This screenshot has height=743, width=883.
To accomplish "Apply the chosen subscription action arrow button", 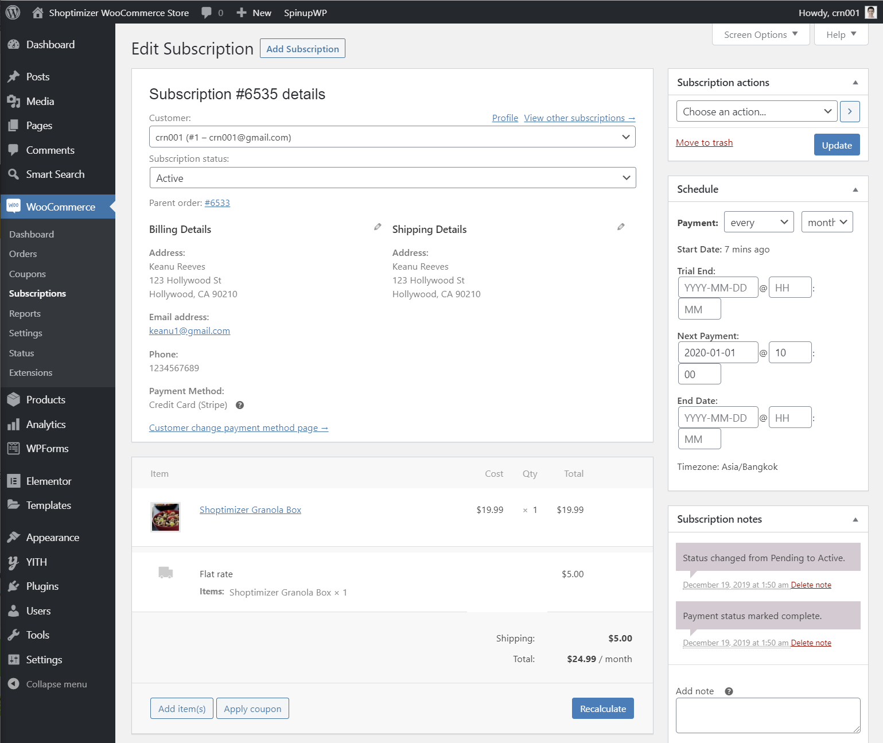I will 850,111.
